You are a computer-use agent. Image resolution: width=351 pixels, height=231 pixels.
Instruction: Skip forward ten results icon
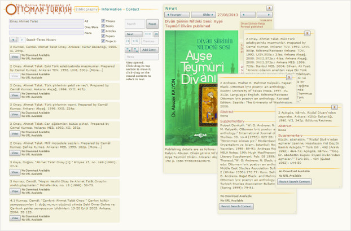tap(148, 34)
